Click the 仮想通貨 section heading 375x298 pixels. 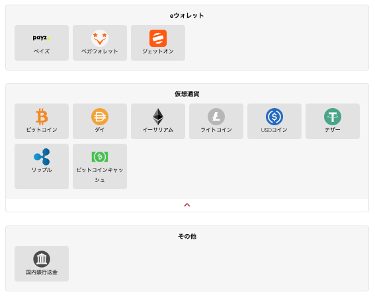(187, 94)
